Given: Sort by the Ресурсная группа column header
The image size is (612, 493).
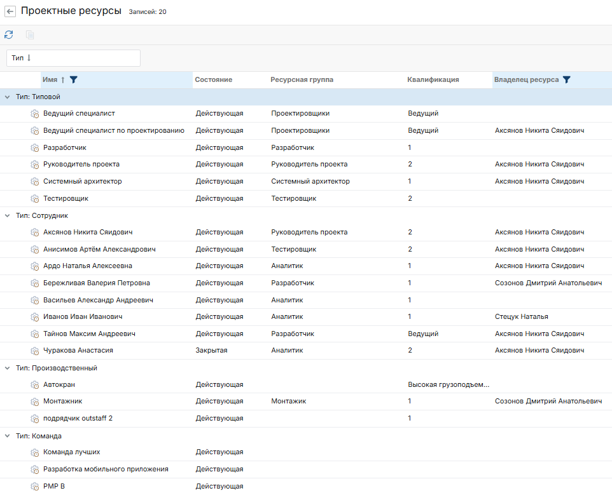Looking at the screenshot, I should [x=302, y=80].
